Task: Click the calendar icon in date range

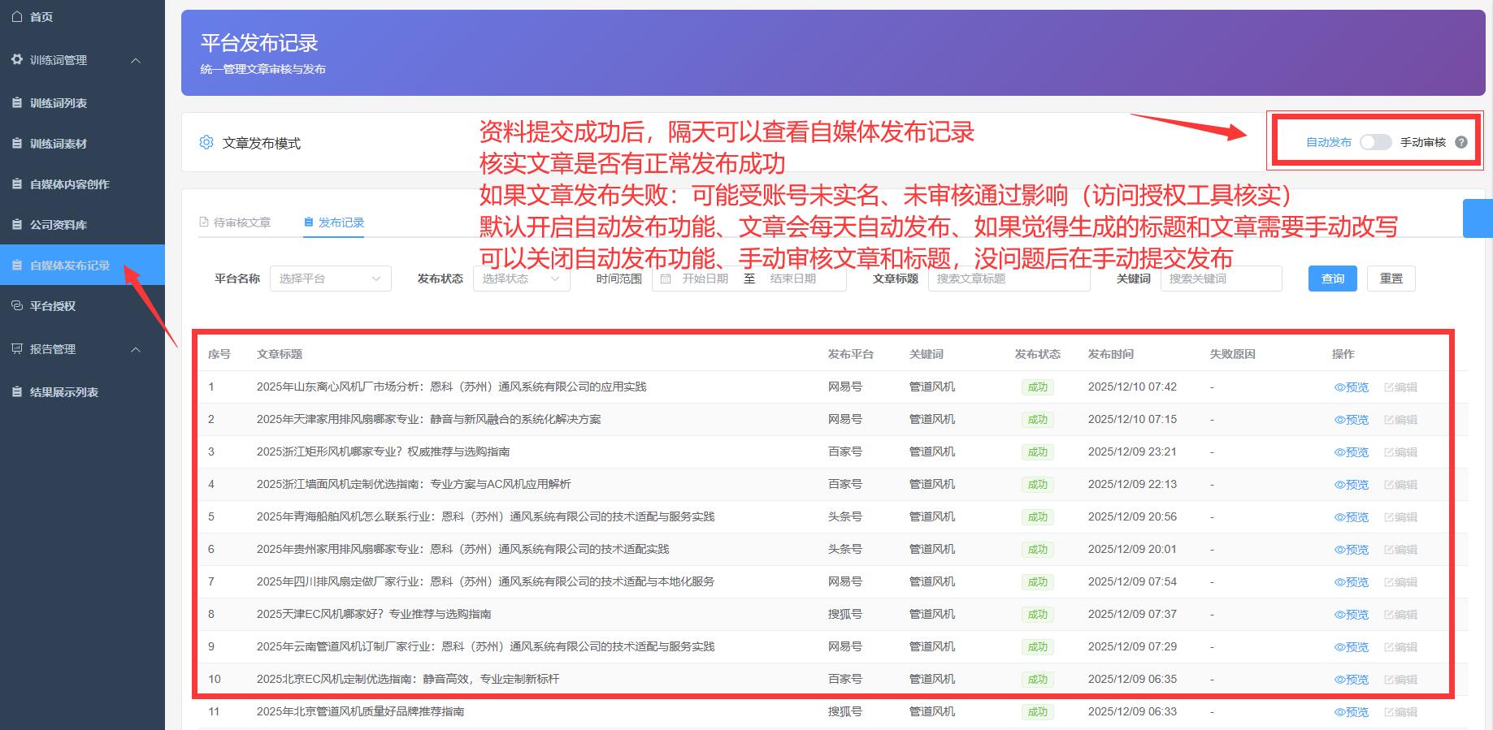Action: [666, 279]
